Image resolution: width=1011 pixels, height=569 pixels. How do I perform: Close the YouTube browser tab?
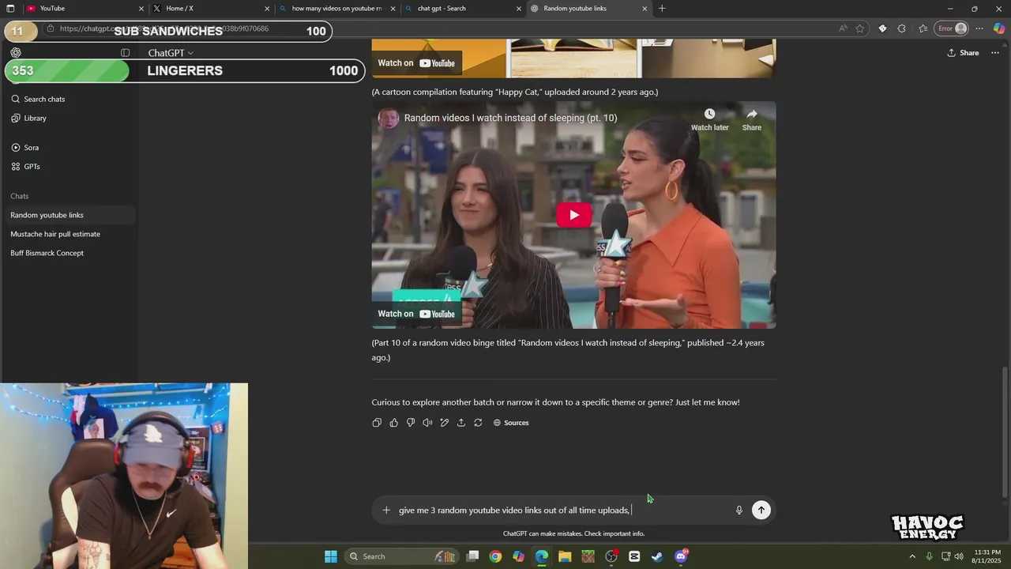(x=141, y=9)
